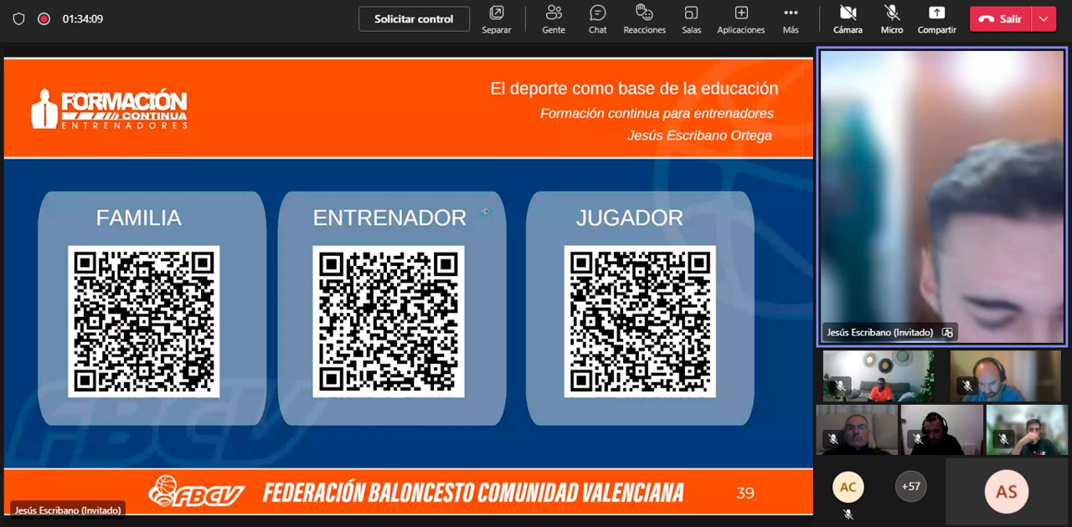Click the FAMILIA heading on slide
Image resolution: width=1072 pixels, height=527 pixels.
coord(139,217)
